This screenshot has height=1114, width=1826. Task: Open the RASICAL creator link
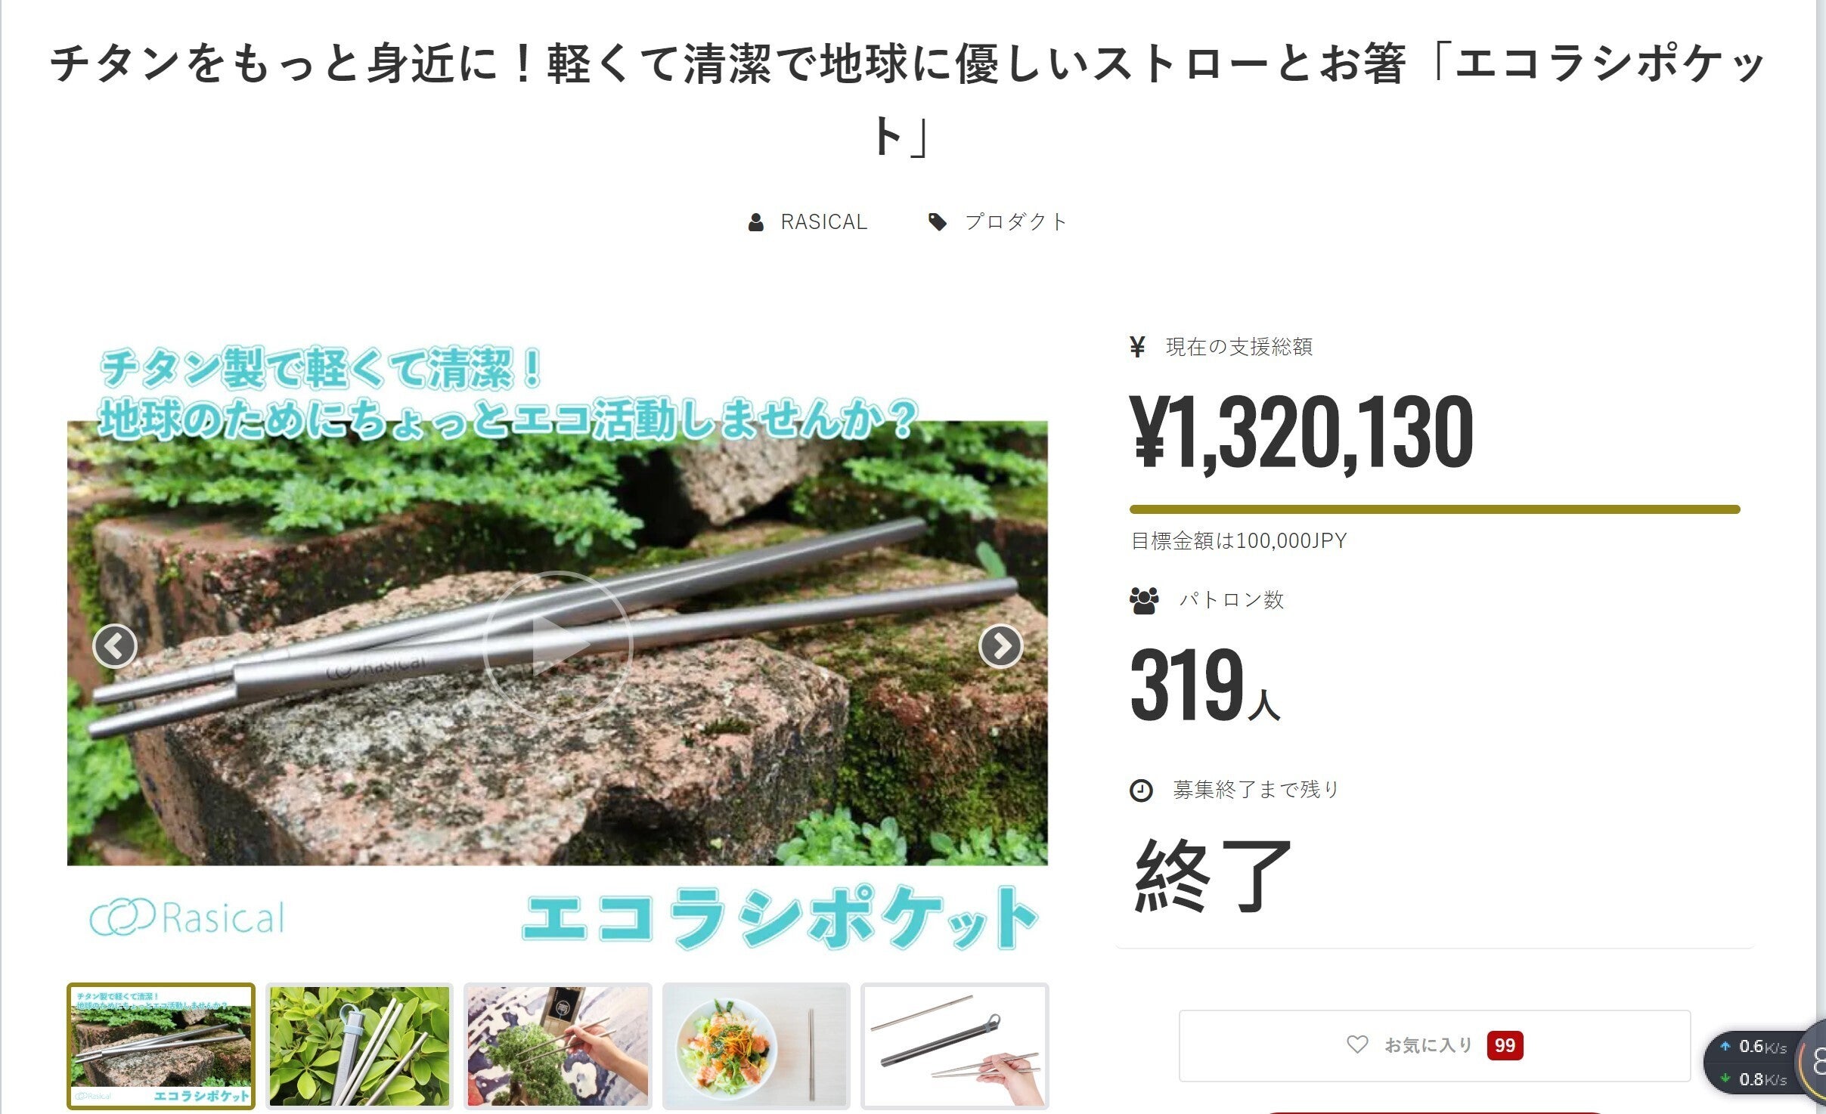coord(823,222)
